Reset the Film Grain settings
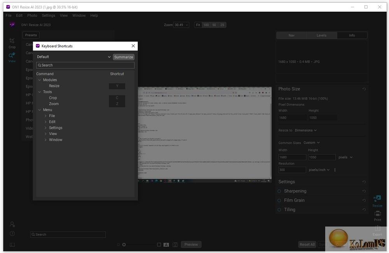 click(x=364, y=200)
